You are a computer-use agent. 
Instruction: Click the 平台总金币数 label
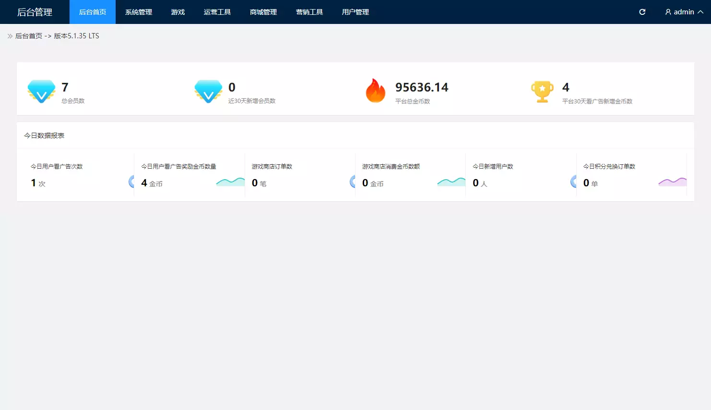click(413, 102)
